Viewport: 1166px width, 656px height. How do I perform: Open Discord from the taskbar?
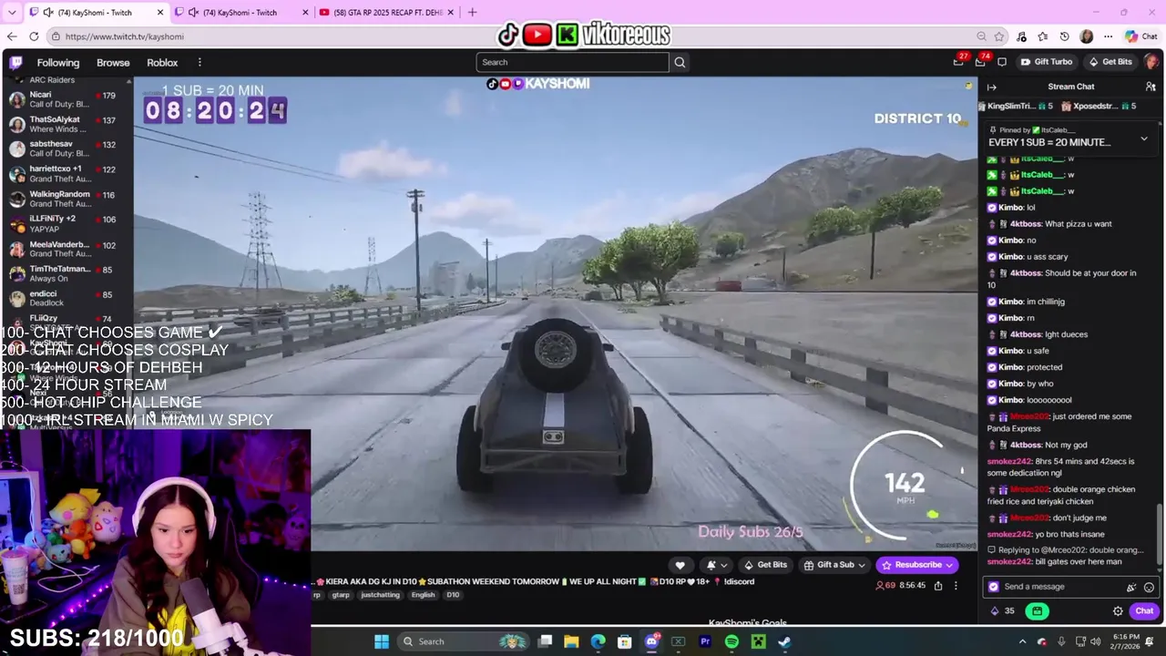[651, 641]
